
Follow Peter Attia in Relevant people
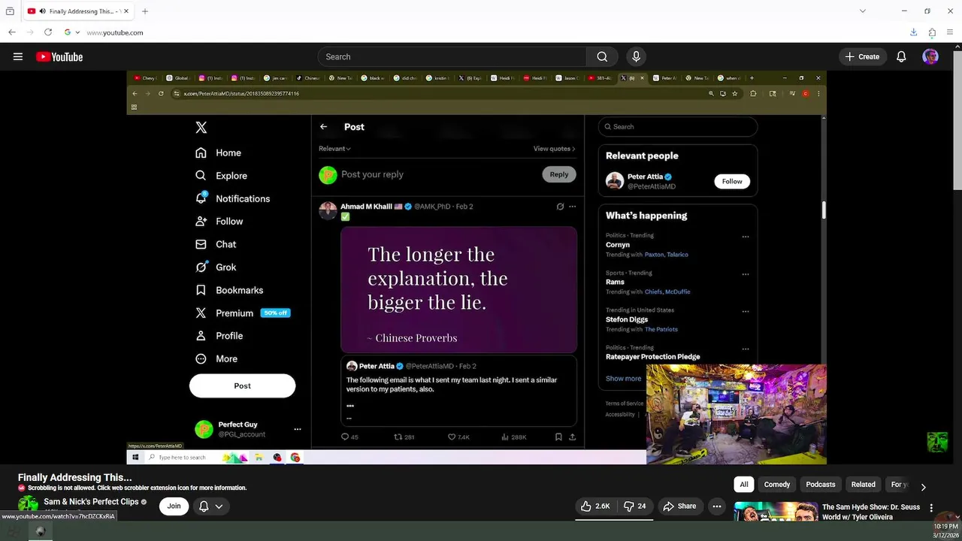pyautogui.click(x=732, y=181)
